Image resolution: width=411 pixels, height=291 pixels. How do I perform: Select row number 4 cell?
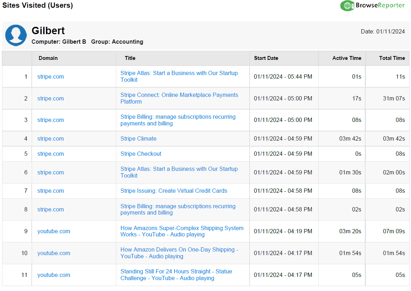click(x=26, y=138)
